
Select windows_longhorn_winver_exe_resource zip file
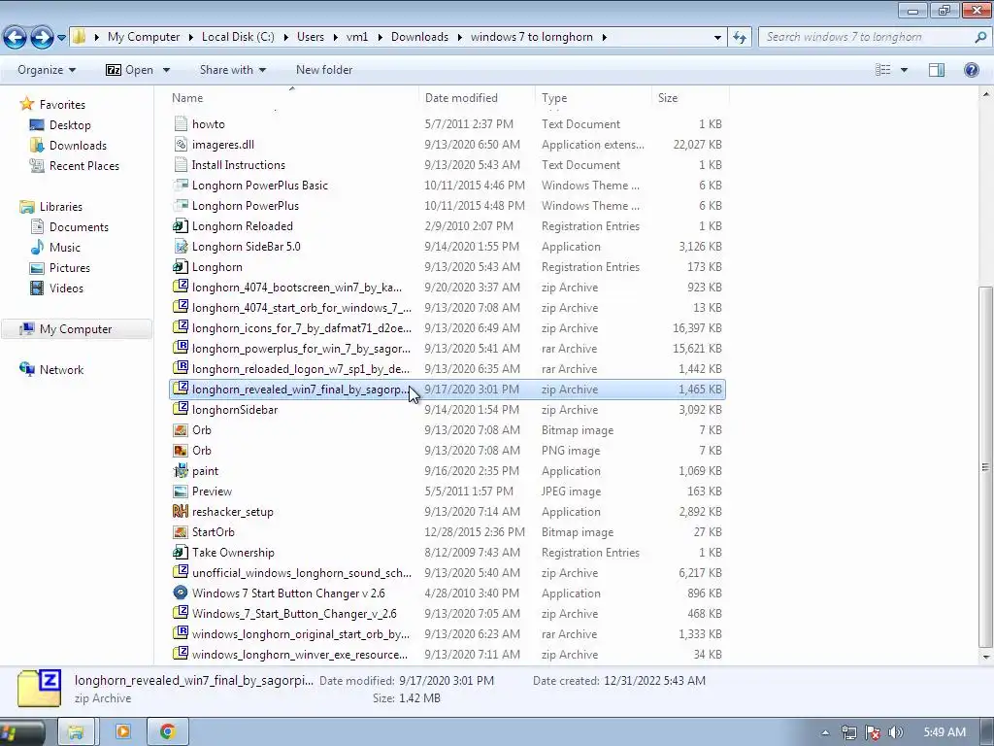[300, 654]
